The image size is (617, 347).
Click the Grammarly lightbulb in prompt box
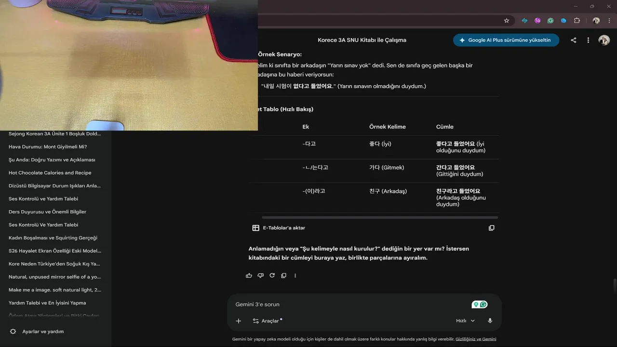[x=476, y=305]
